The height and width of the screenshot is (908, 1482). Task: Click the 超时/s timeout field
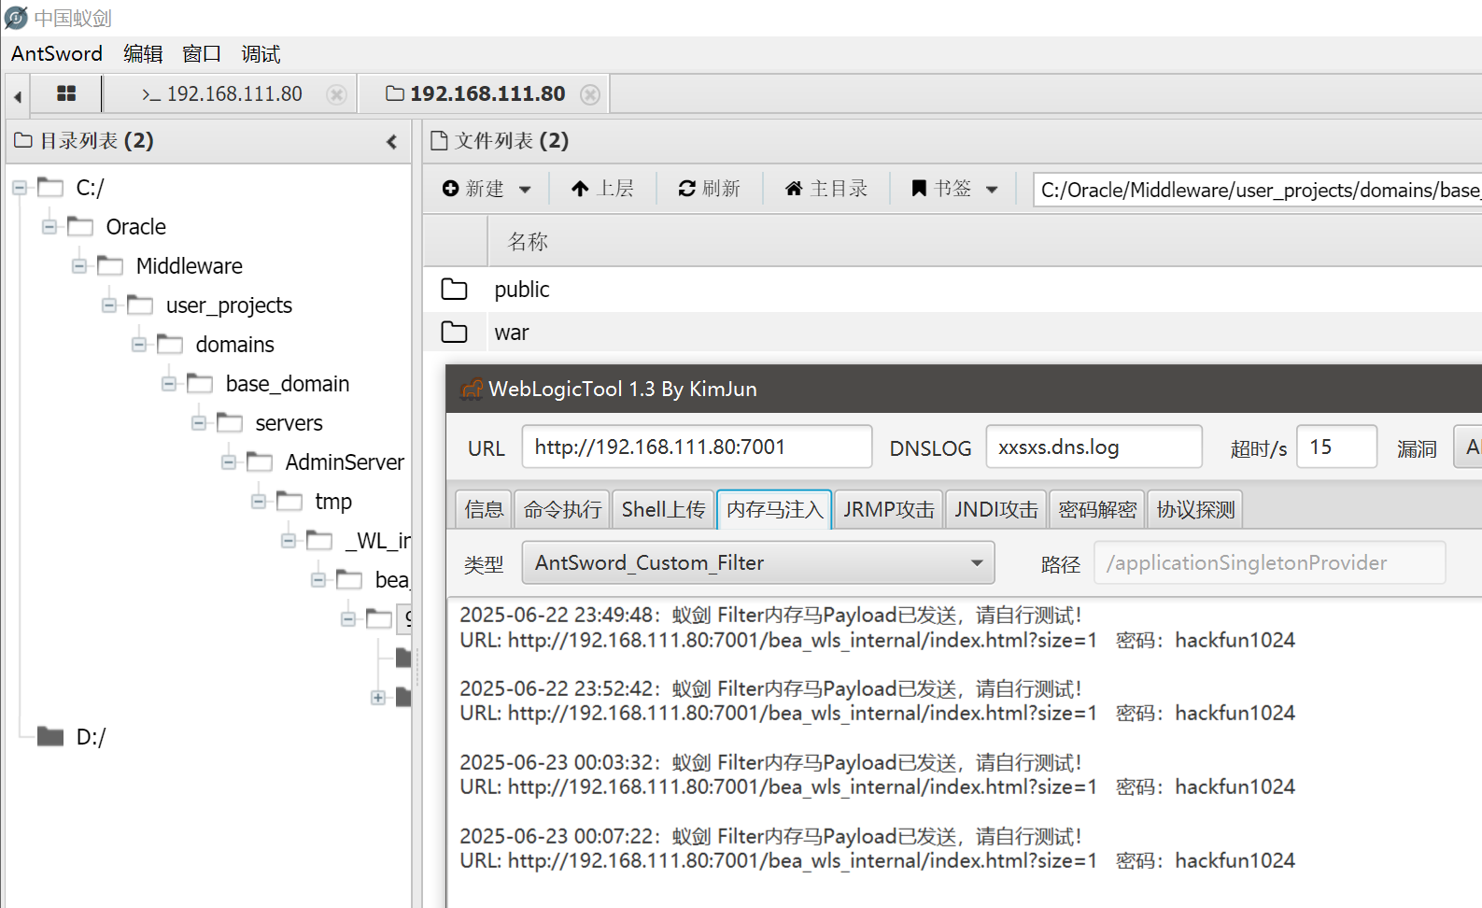[x=1336, y=447]
